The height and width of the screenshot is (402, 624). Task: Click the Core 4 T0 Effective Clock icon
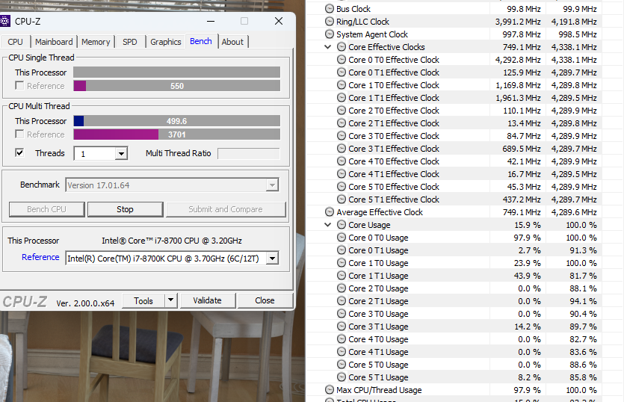(x=341, y=161)
